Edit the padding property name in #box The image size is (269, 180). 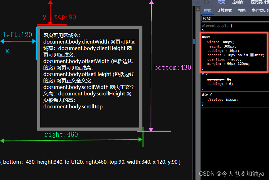215,51
